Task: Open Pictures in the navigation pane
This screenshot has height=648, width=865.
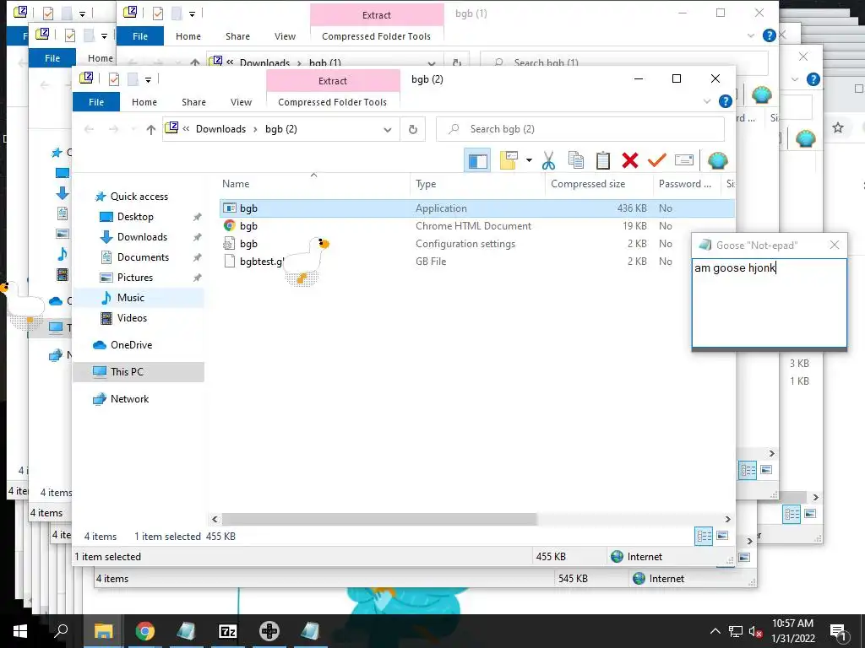Action: [134, 277]
